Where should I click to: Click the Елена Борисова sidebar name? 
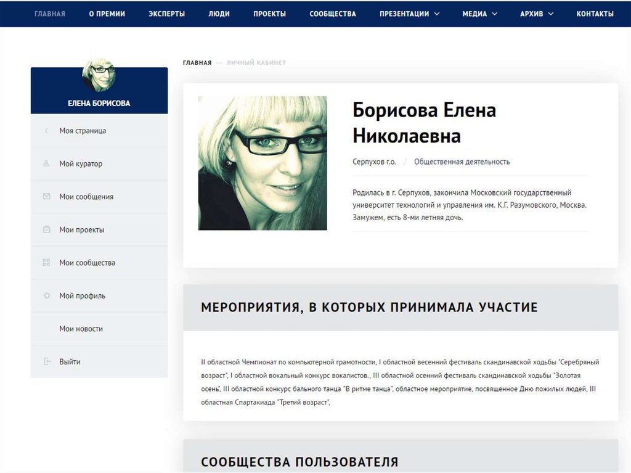[x=99, y=103]
